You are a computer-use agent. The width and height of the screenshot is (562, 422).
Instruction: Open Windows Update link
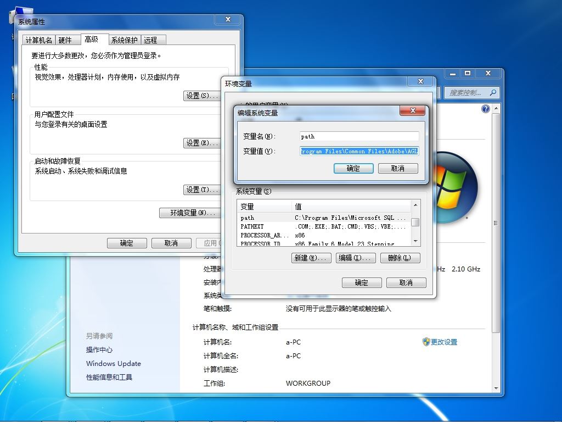coord(114,364)
